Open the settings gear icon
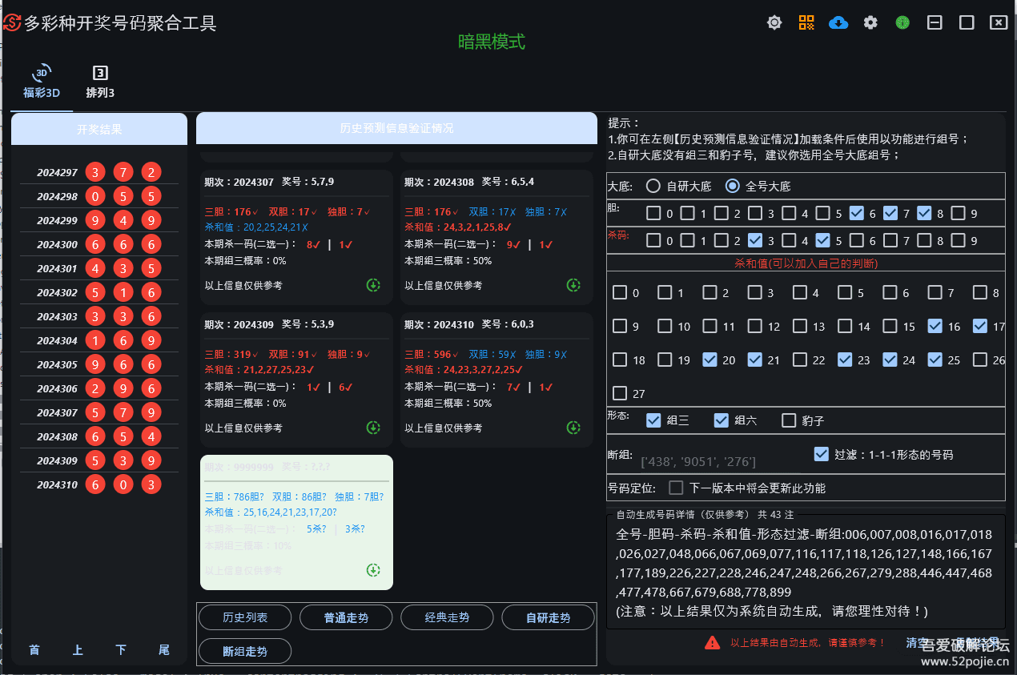The height and width of the screenshot is (675, 1017). click(870, 22)
